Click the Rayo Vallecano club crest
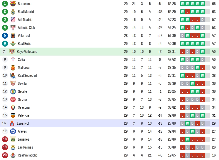The height and width of the screenshot is (160, 219). 12,52
